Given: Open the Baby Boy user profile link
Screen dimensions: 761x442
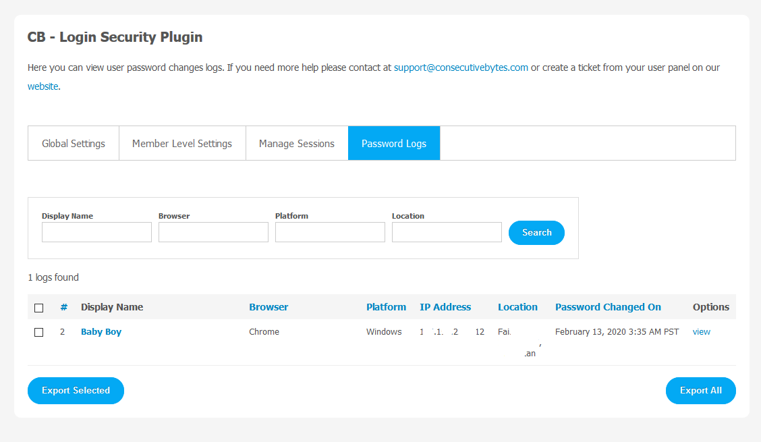Looking at the screenshot, I should point(101,332).
